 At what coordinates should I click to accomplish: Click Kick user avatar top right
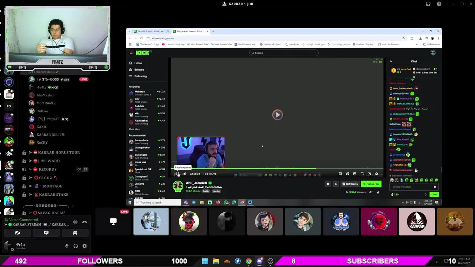[x=433, y=53]
